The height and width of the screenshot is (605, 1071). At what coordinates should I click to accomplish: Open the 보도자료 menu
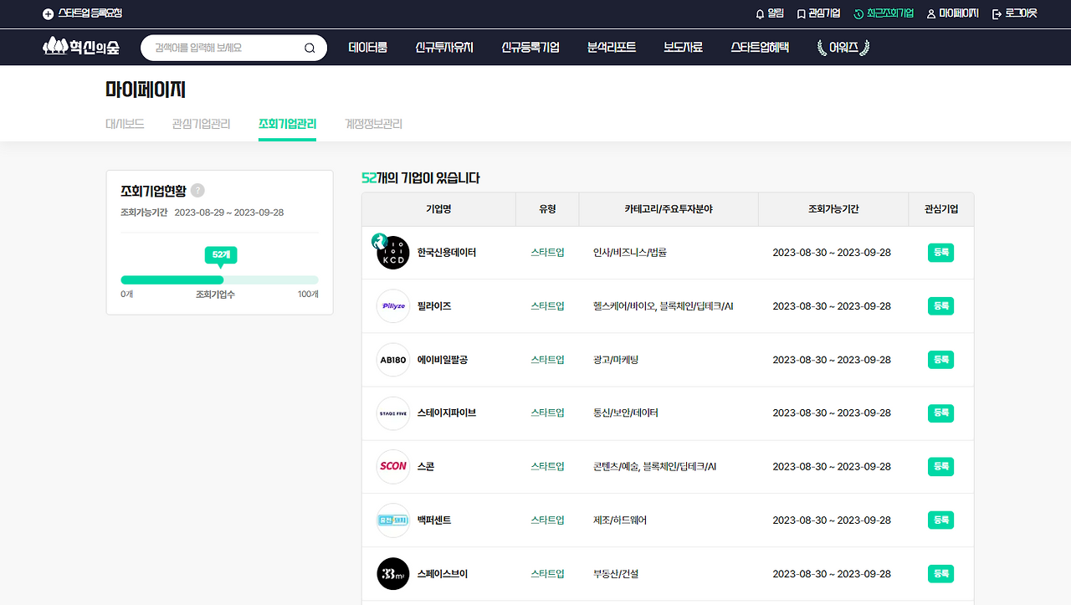[x=683, y=48]
